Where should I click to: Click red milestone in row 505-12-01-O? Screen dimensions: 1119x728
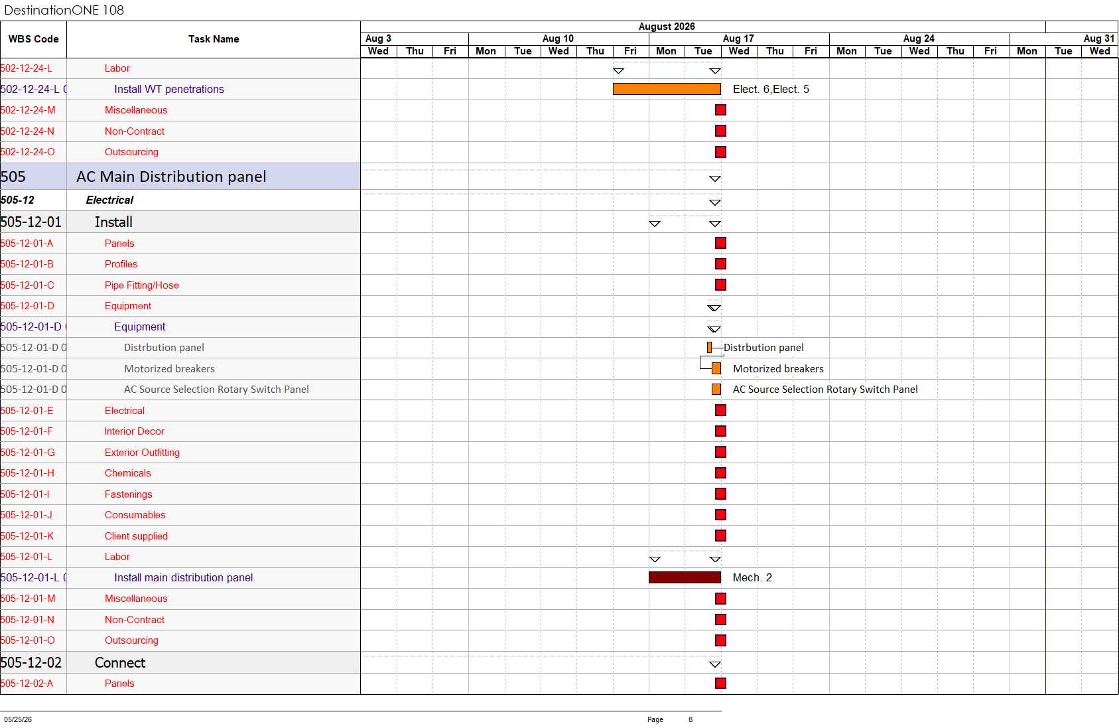click(720, 640)
